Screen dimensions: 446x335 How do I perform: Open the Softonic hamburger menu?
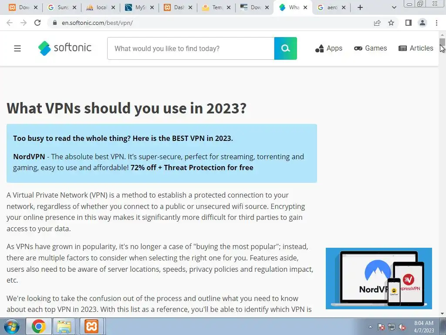[17, 48]
